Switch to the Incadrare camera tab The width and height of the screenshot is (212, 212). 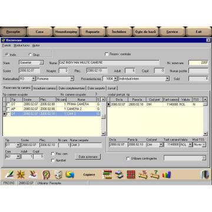45,88
